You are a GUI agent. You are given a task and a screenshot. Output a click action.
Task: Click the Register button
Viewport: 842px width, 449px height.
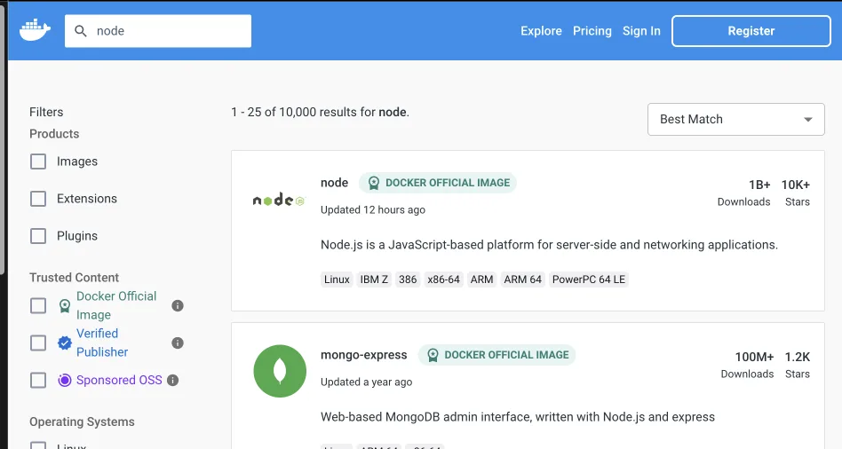(751, 31)
